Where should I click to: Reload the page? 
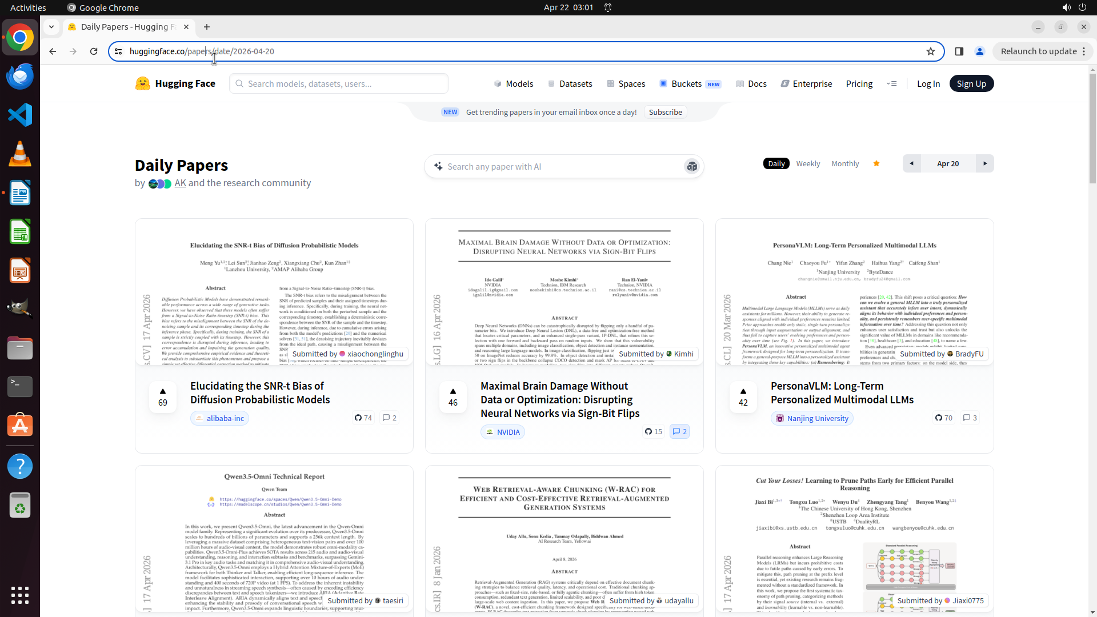(x=94, y=51)
